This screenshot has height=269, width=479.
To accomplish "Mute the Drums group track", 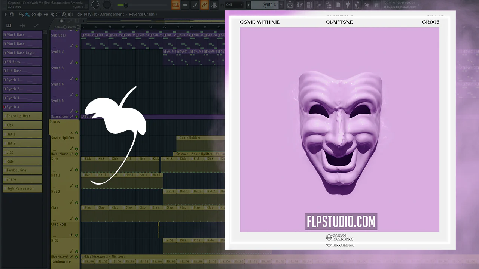I will [x=77, y=133].
